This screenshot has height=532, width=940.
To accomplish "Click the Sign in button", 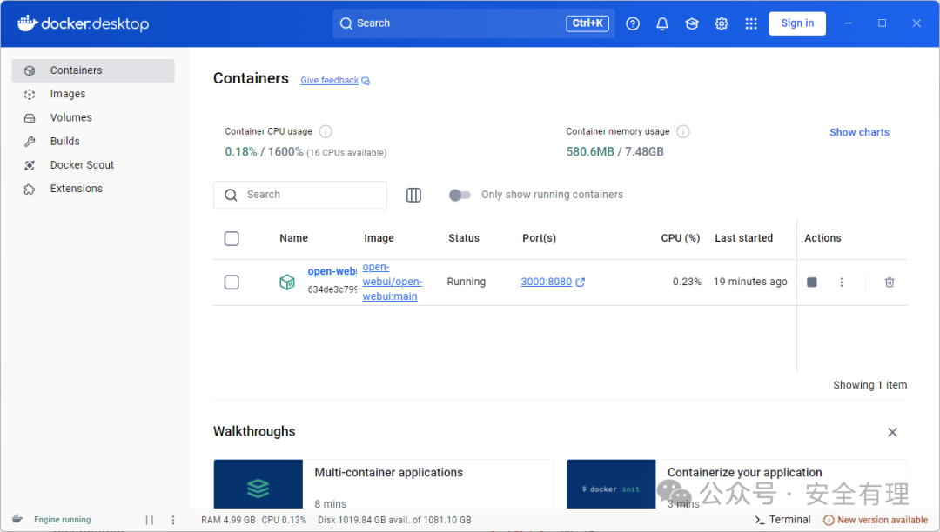I will (x=797, y=23).
